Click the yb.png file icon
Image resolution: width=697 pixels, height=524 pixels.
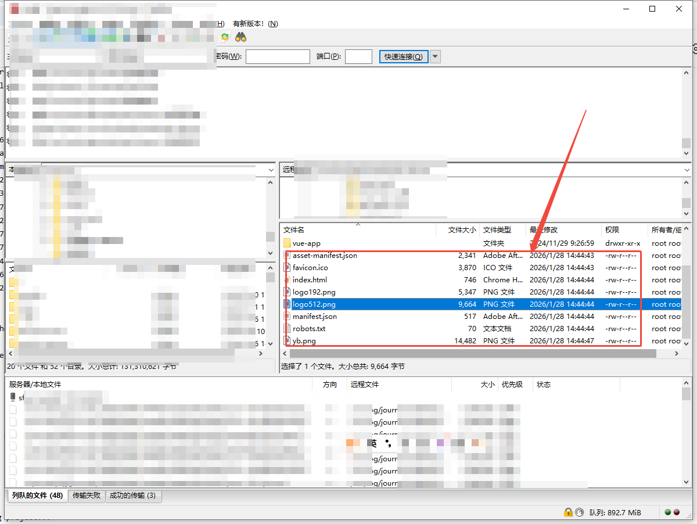pos(287,341)
